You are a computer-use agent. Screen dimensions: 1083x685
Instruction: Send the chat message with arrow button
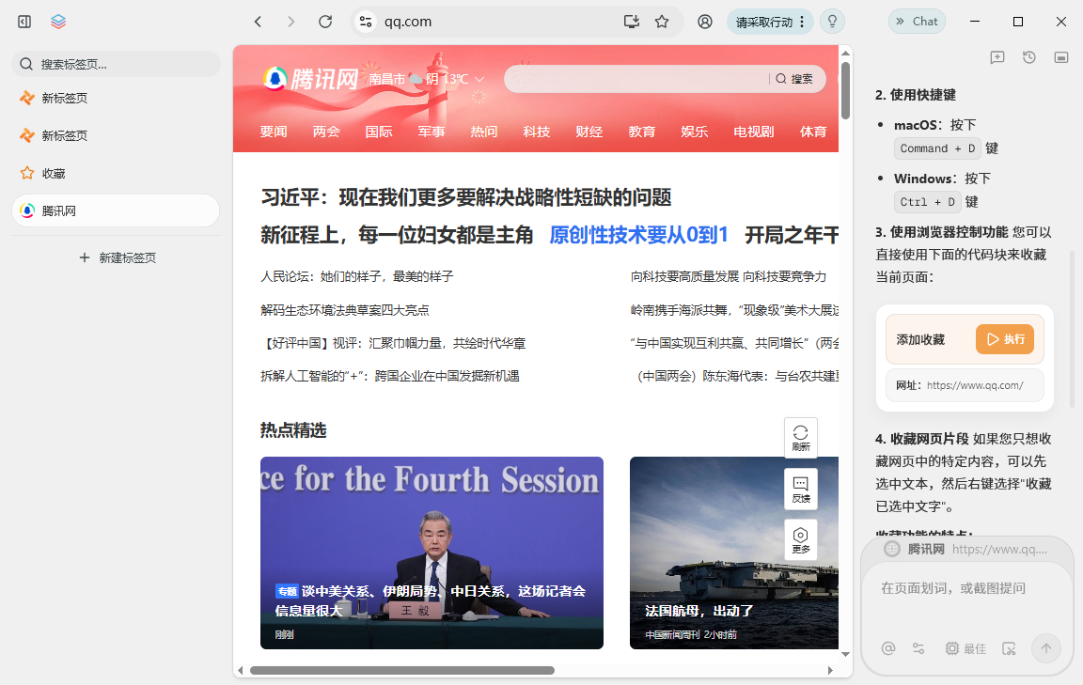click(x=1045, y=648)
